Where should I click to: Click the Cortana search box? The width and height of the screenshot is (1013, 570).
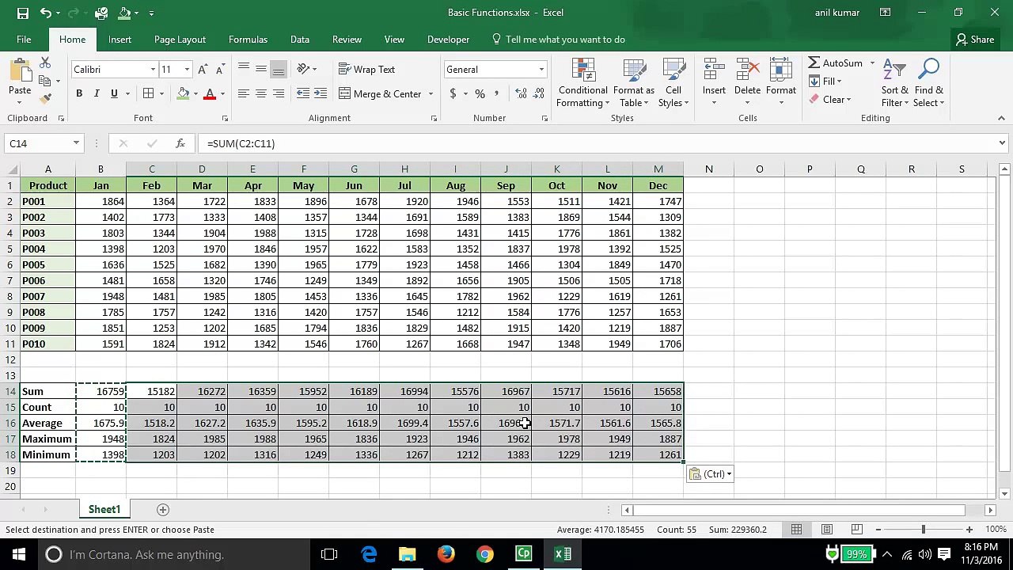(176, 554)
